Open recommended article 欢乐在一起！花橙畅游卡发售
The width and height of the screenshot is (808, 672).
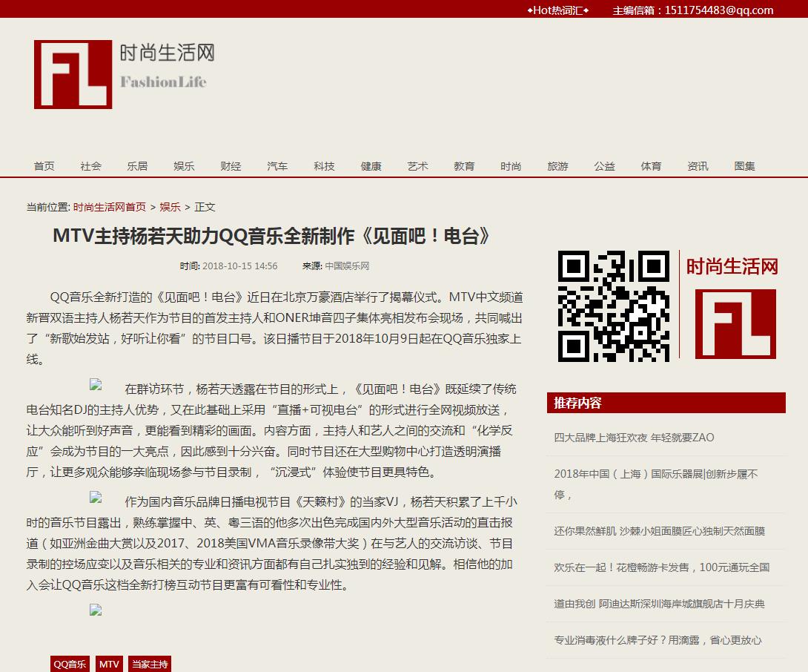click(x=662, y=567)
